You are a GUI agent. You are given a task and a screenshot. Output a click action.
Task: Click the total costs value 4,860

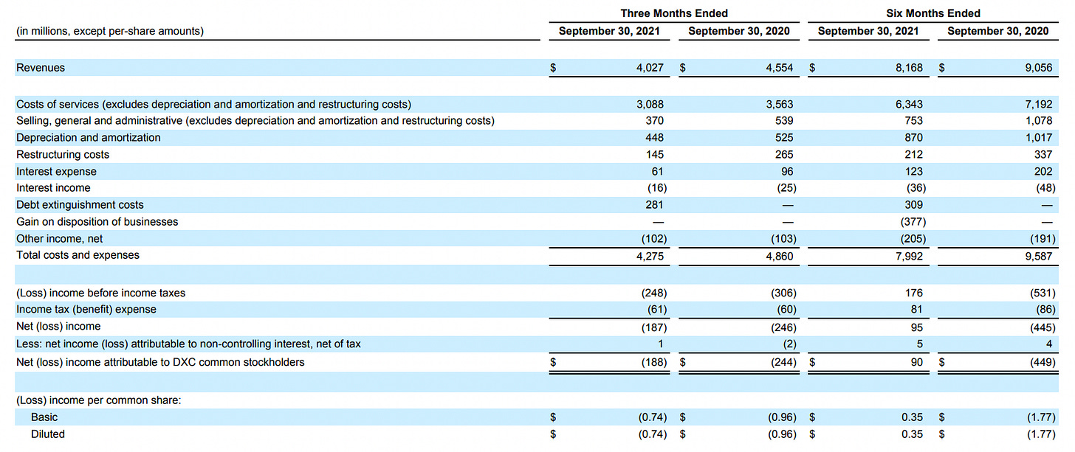(779, 256)
